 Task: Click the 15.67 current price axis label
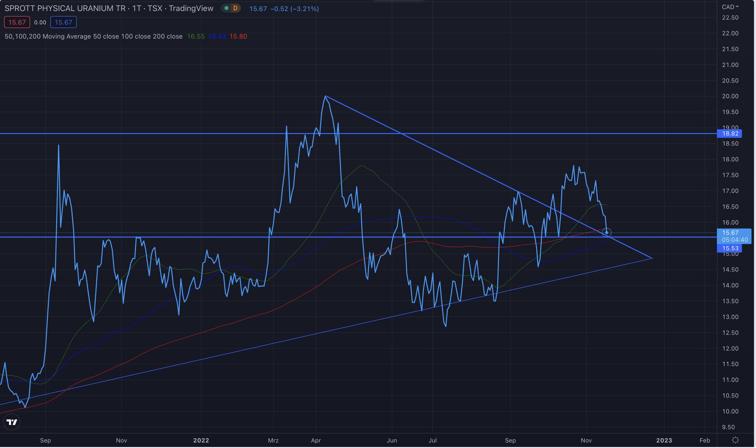tap(730, 233)
